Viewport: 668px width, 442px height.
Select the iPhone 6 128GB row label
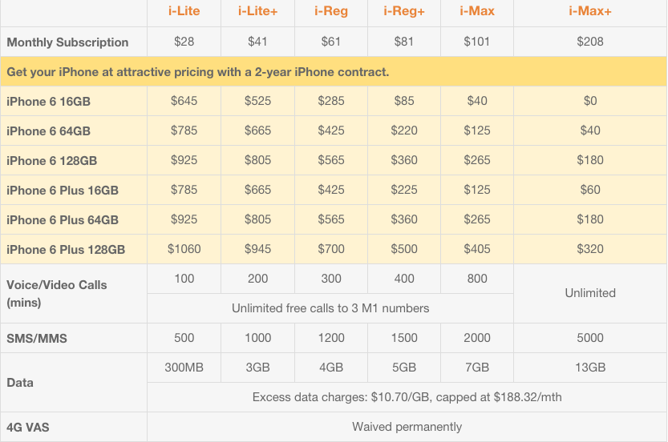[x=51, y=160]
